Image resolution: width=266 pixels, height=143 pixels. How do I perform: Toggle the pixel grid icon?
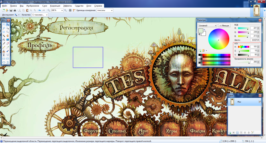[70, 10]
